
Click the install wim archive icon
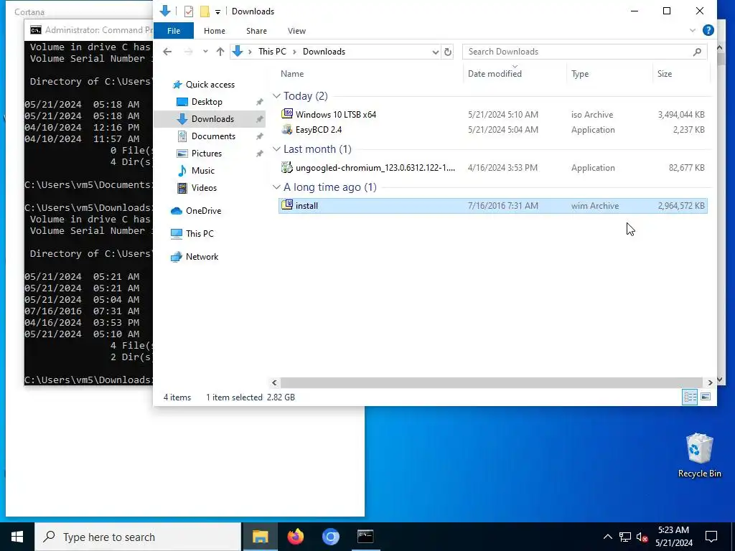(x=287, y=205)
